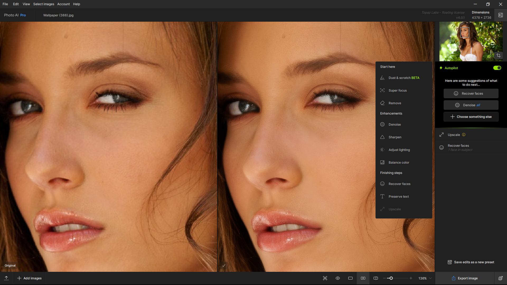Choose something else from Autopilot suggestions
Image resolution: width=507 pixels, height=285 pixels.
tap(471, 116)
